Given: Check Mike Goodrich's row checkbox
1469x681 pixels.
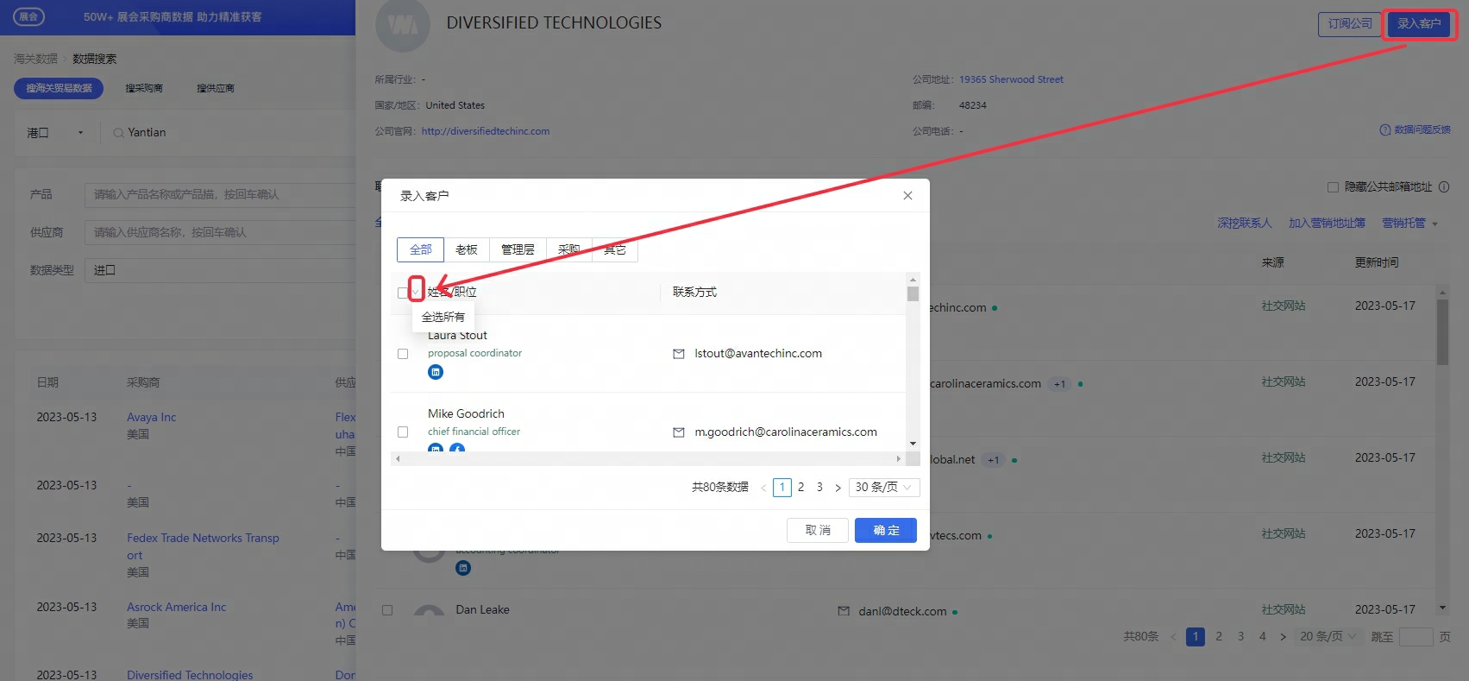Looking at the screenshot, I should pyautogui.click(x=403, y=432).
